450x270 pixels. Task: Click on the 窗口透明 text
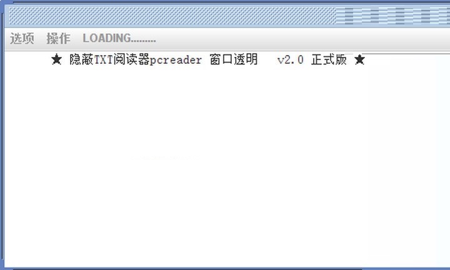233,59
